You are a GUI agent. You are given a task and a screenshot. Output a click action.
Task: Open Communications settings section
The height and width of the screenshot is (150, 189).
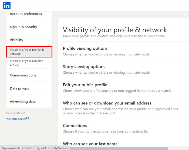point(23,75)
